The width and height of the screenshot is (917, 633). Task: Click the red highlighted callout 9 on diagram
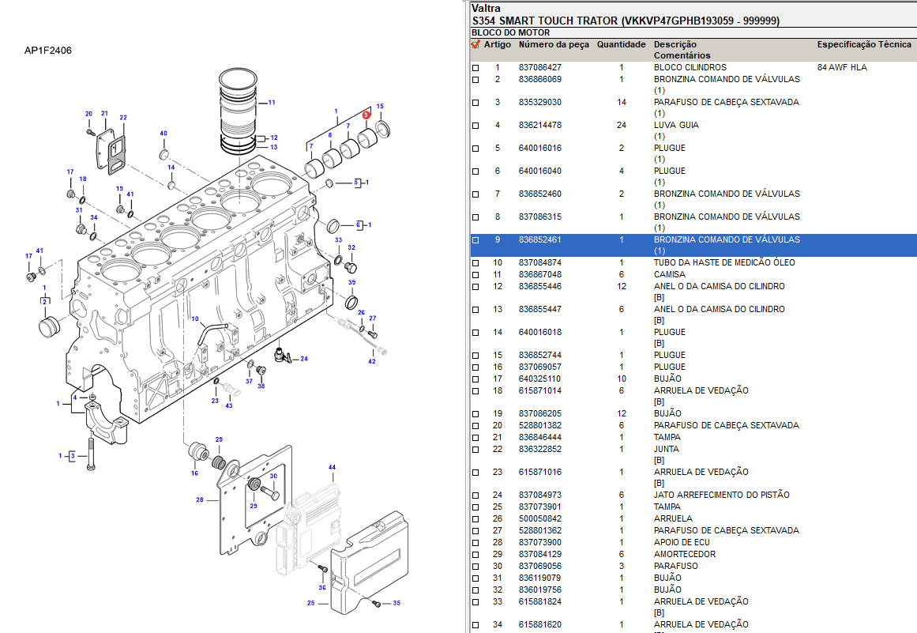pyautogui.click(x=366, y=115)
